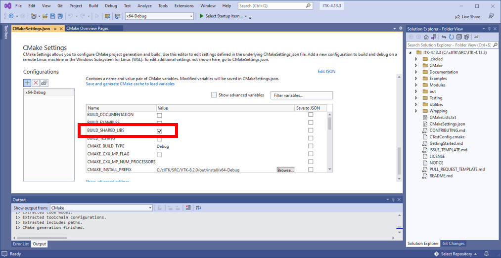Switch to the Error List tab

[21, 244]
